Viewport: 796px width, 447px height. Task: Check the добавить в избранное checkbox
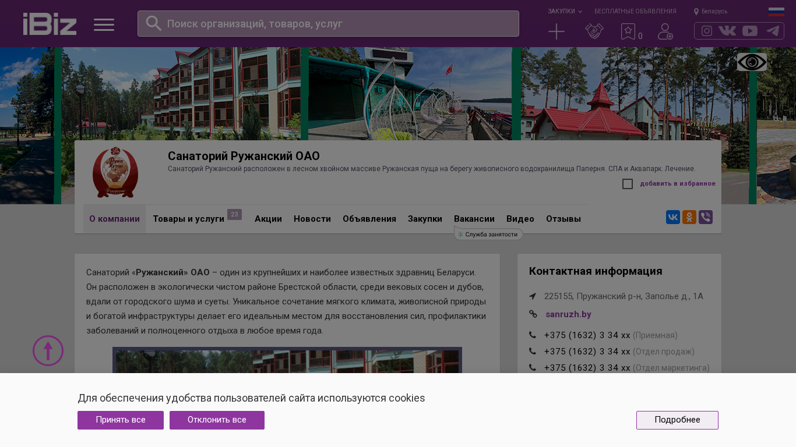pos(628,184)
